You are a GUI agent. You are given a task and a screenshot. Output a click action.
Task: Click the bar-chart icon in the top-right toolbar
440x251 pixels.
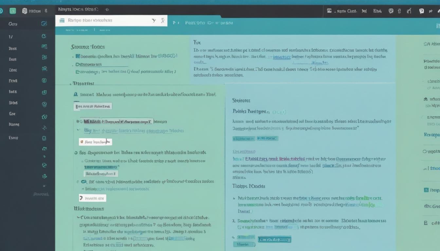(409, 11)
